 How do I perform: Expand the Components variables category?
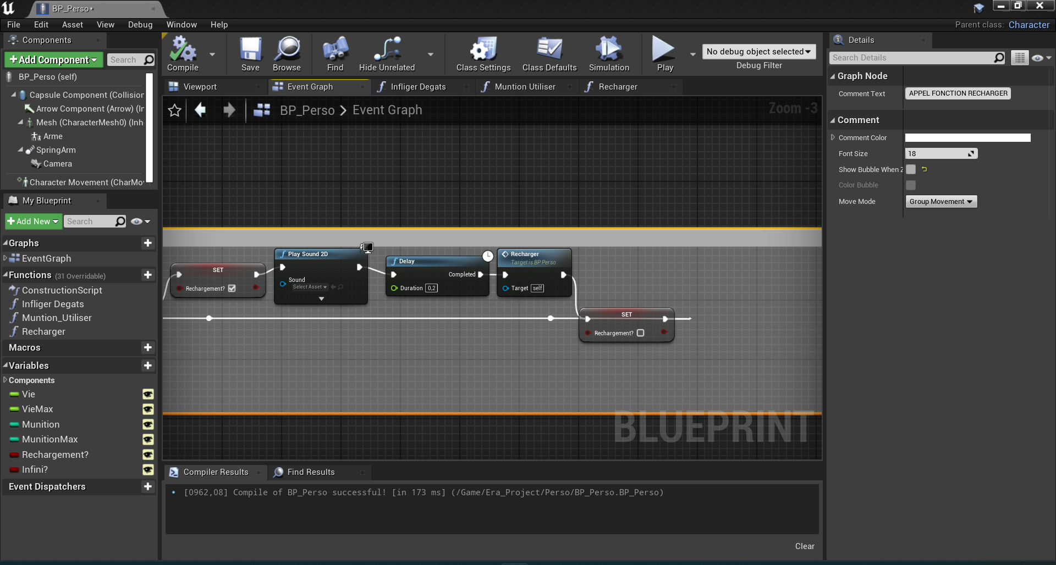pyautogui.click(x=5, y=380)
